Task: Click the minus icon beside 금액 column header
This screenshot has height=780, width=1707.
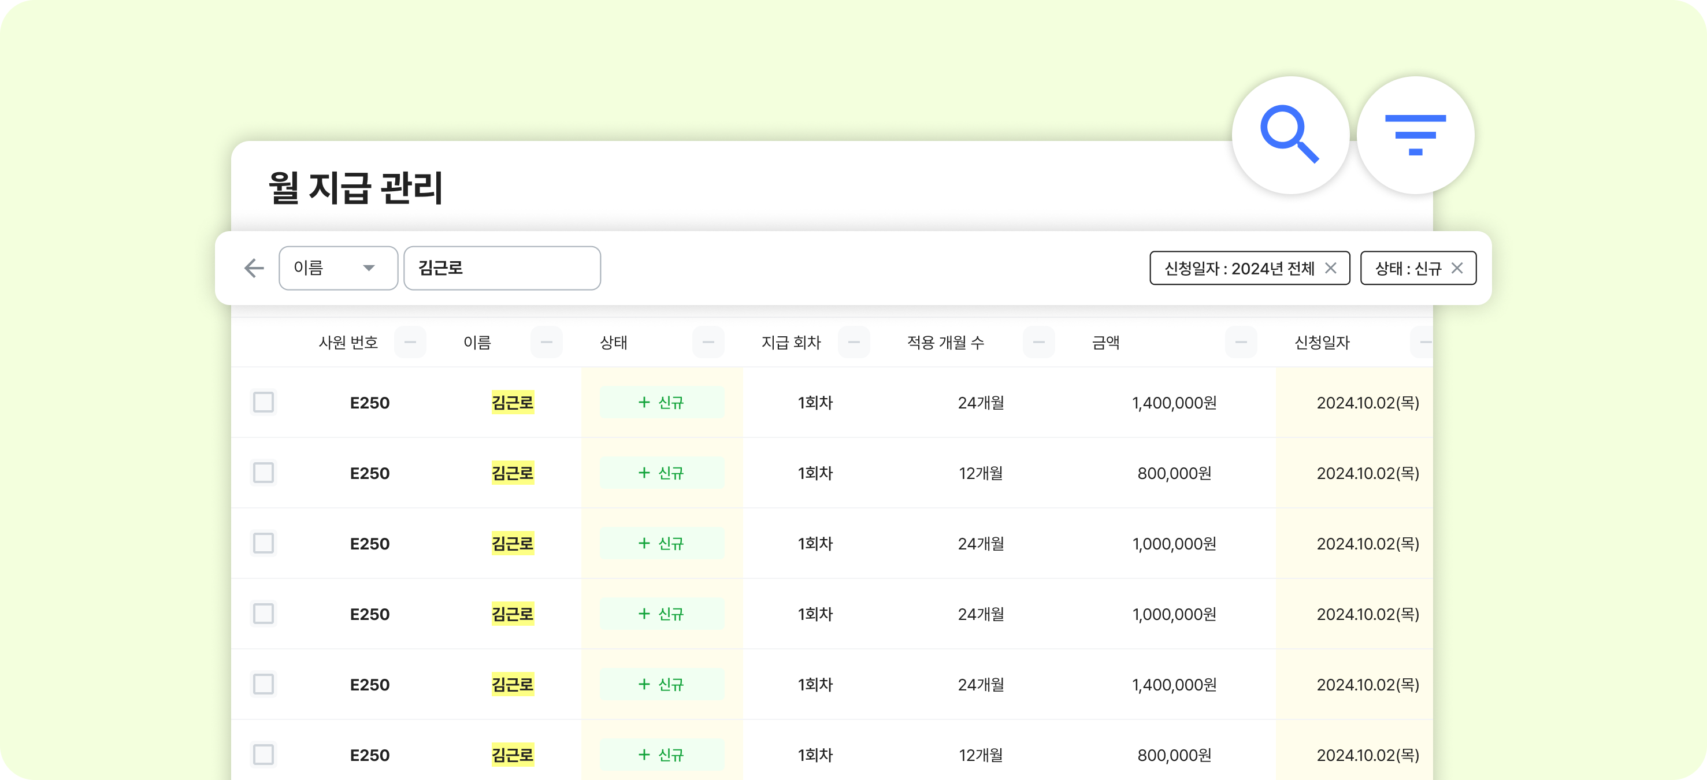Action: pyautogui.click(x=1241, y=342)
